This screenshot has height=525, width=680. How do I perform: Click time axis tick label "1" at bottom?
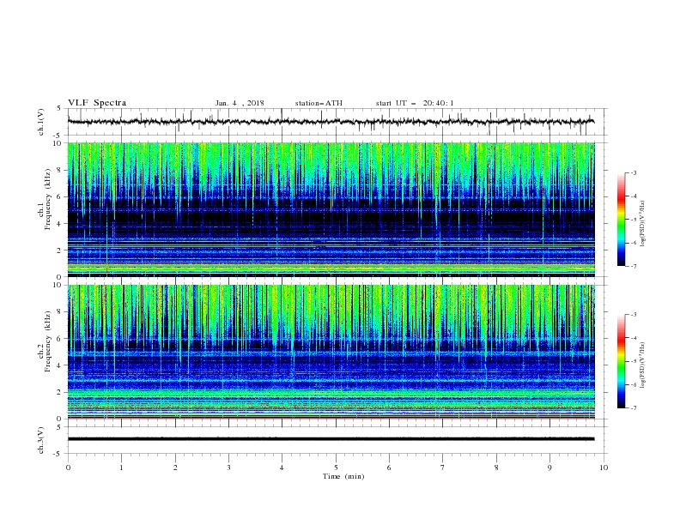coord(121,468)
